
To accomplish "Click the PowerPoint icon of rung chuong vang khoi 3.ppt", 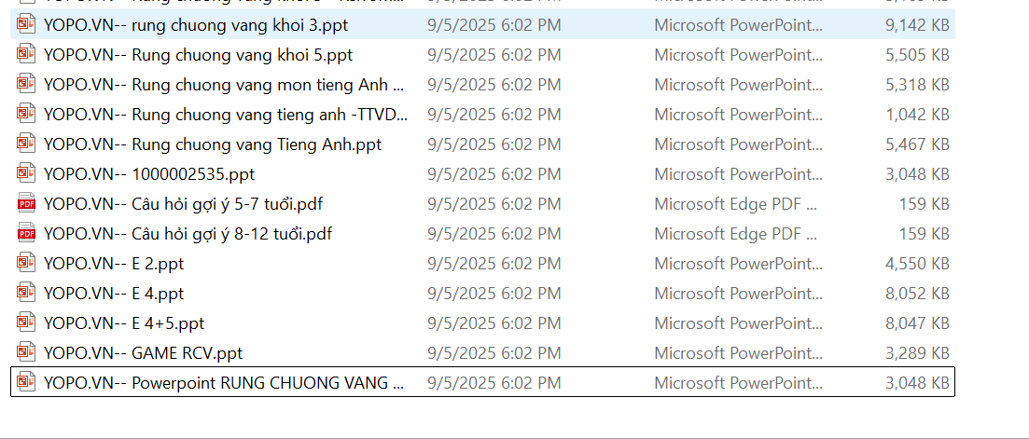I will tap(26, 25).
